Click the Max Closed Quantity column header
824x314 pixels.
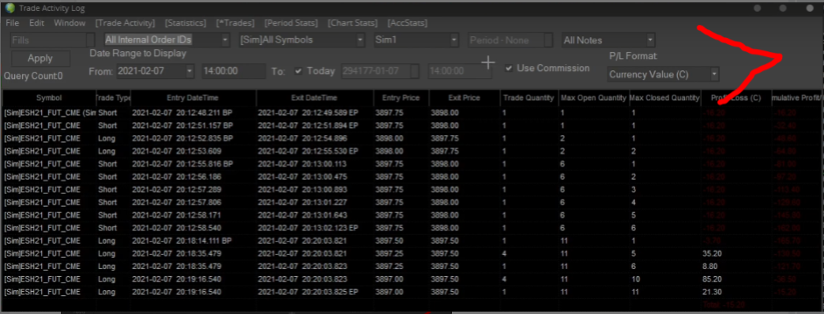tap(664, 98)
